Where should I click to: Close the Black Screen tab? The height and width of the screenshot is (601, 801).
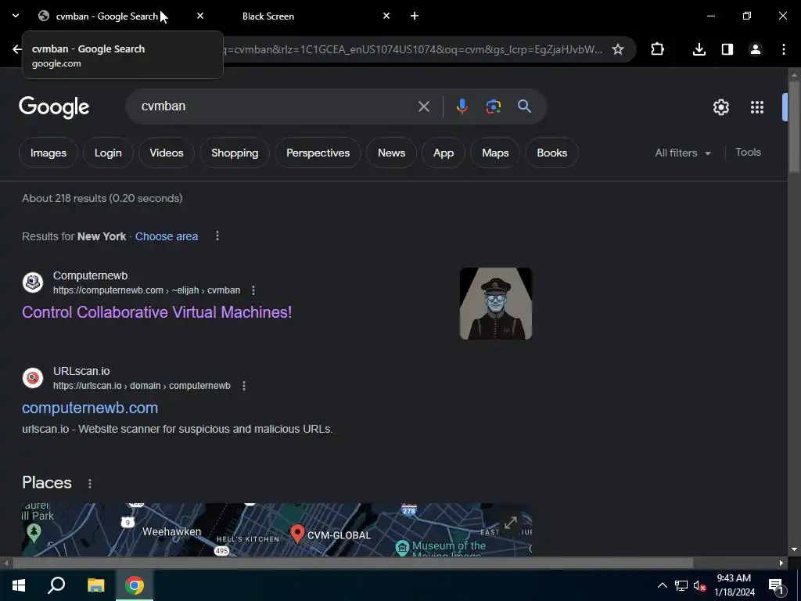386,16
